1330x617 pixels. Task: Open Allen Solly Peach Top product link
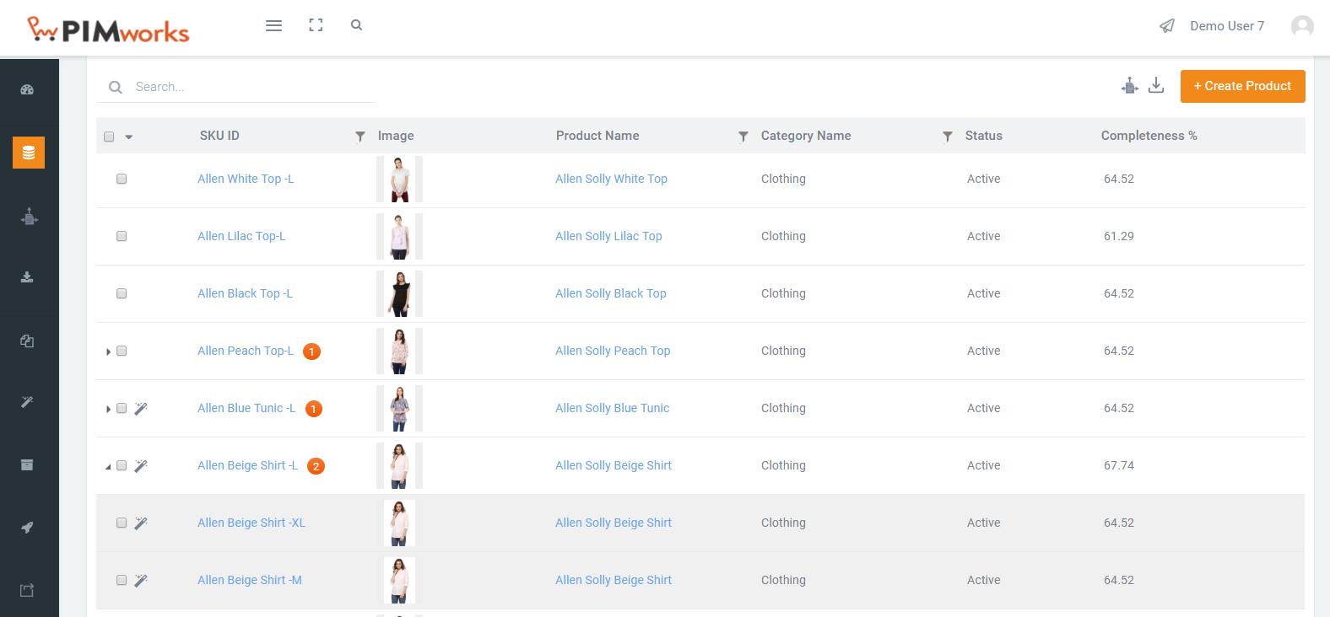coord(613,351)
